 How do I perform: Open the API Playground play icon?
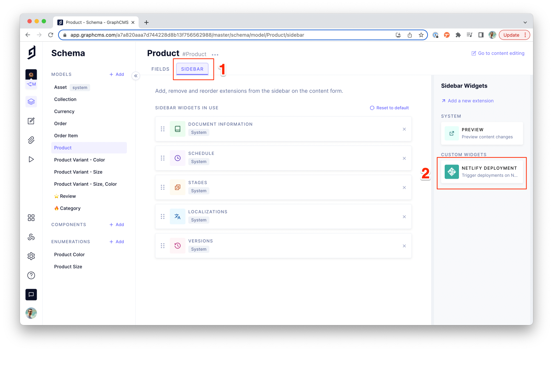click(x=31, y=159)
